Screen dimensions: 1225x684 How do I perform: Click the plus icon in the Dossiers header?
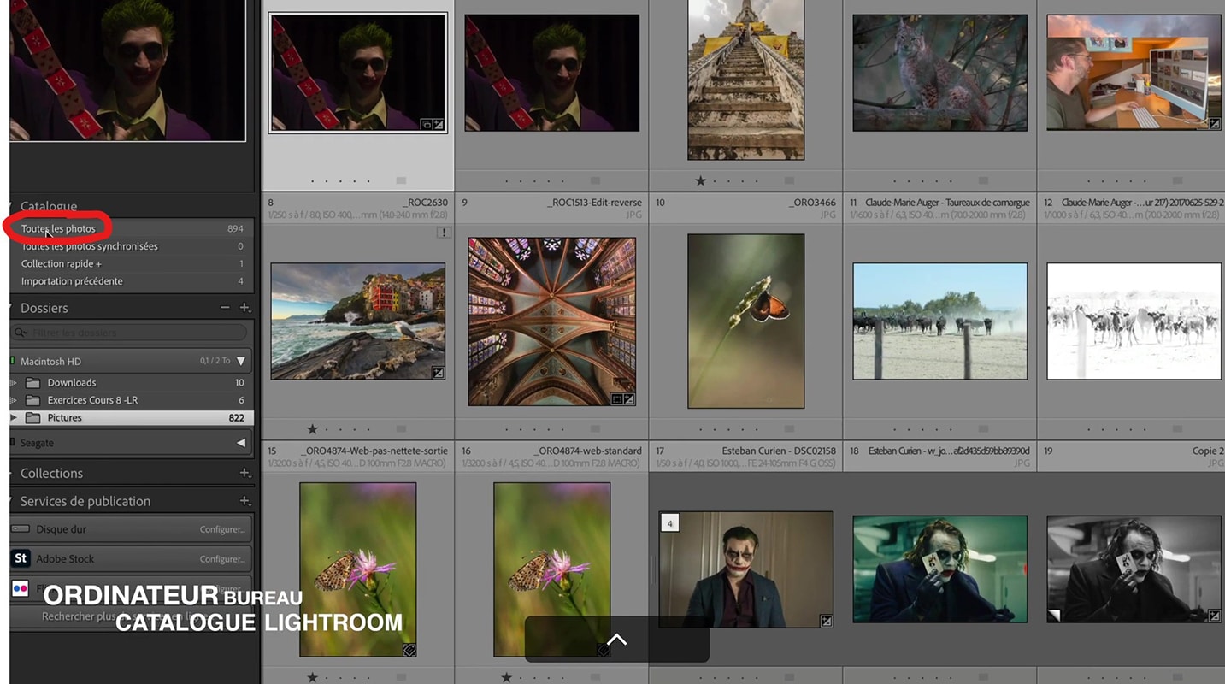(244, 308)
